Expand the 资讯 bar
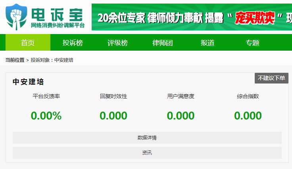Viewport: 292px width, 169px height. tap(147, 153)
